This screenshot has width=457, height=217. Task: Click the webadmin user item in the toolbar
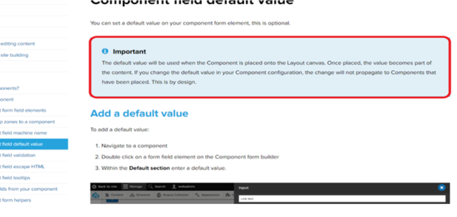(184, 186)
